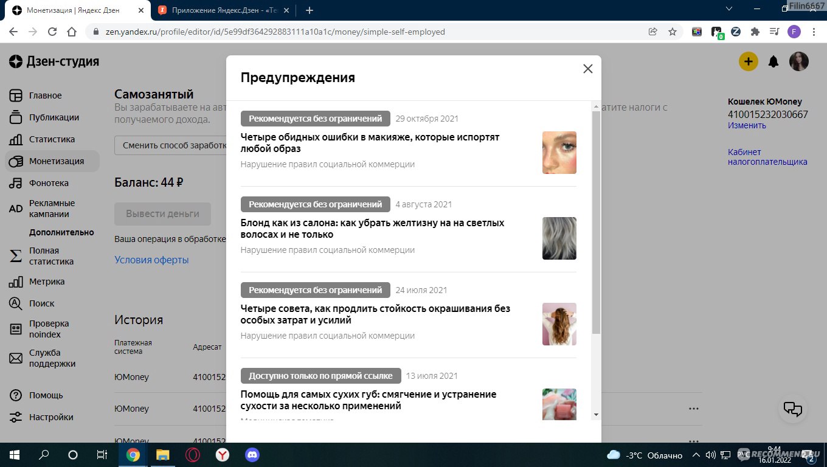Click the Проверка noindex icon
The width and height of the screenshot is (827, 467).
16,329
